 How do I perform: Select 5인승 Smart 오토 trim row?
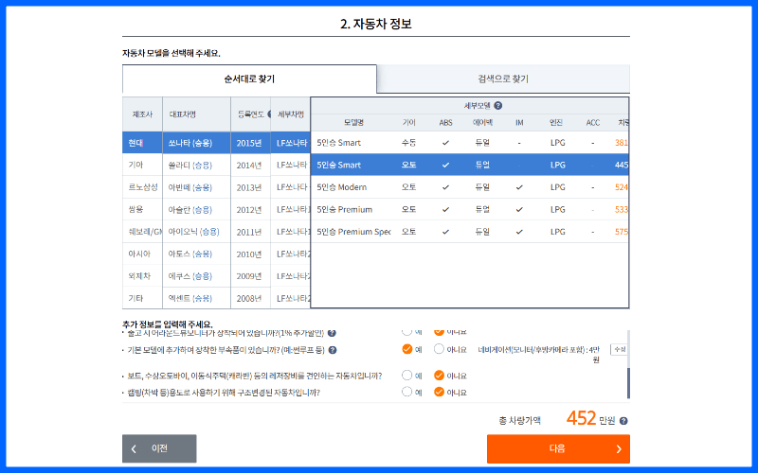coord(469,165)
